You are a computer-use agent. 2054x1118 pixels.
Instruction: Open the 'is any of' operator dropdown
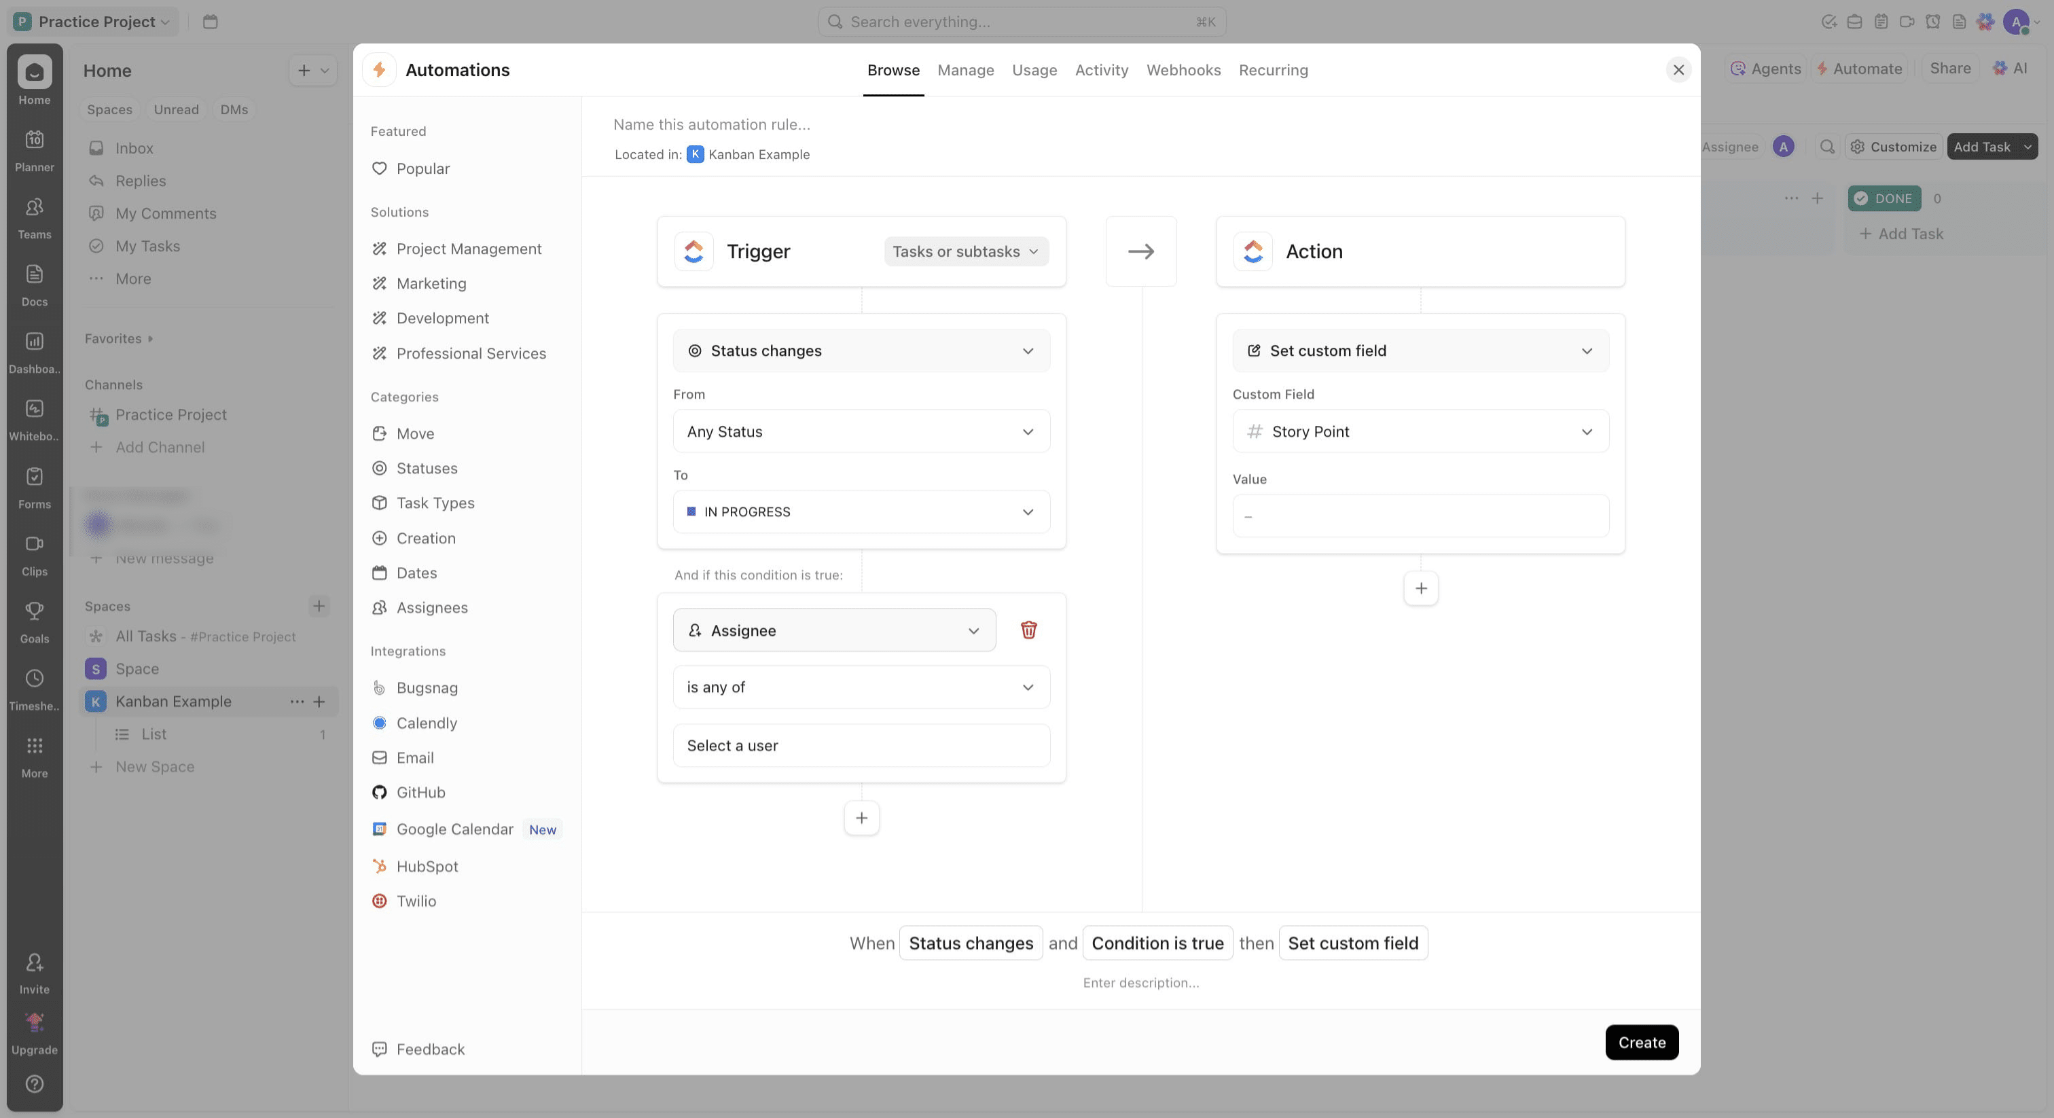point(861,687)
